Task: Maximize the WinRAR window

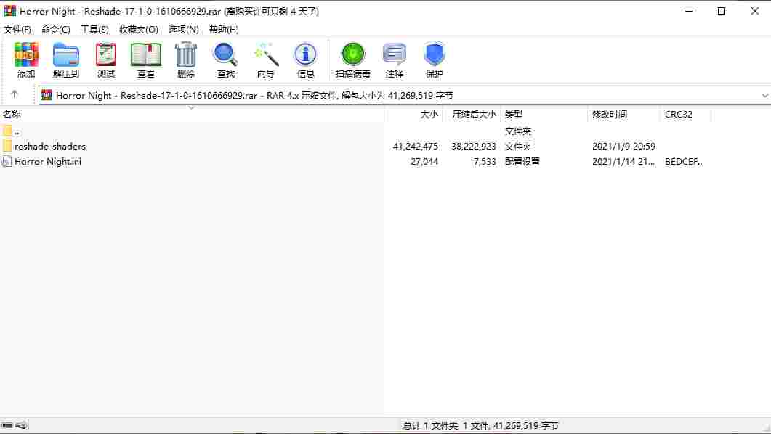Action: click(x=722, y=11)
